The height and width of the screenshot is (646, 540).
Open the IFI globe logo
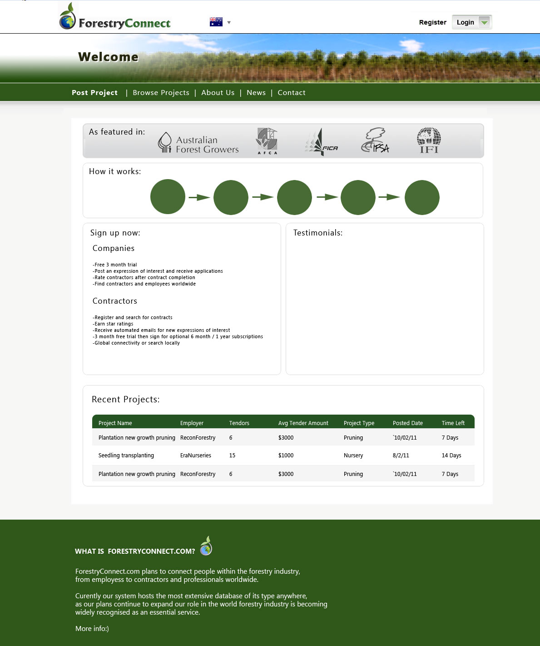coord(429,140)
